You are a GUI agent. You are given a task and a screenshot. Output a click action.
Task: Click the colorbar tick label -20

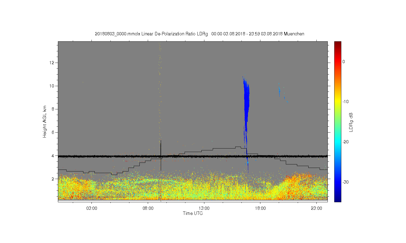pos(345,142)
